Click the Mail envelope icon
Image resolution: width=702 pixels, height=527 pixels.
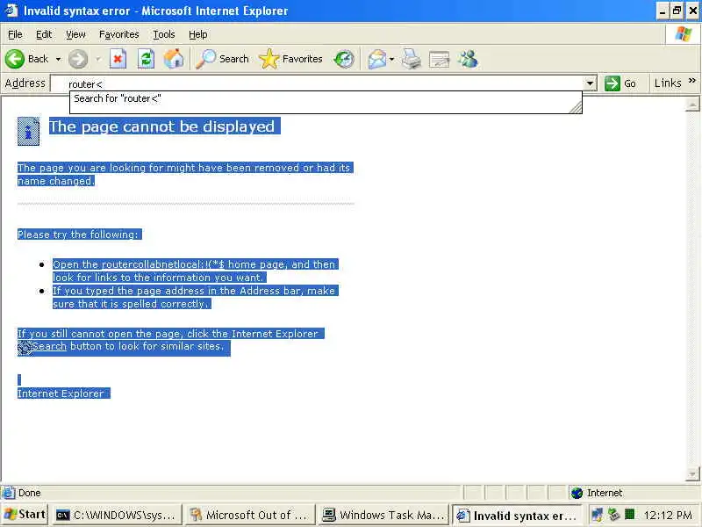(377, 59)
